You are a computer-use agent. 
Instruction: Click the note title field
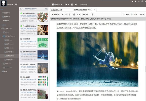(x=98, y=19)
